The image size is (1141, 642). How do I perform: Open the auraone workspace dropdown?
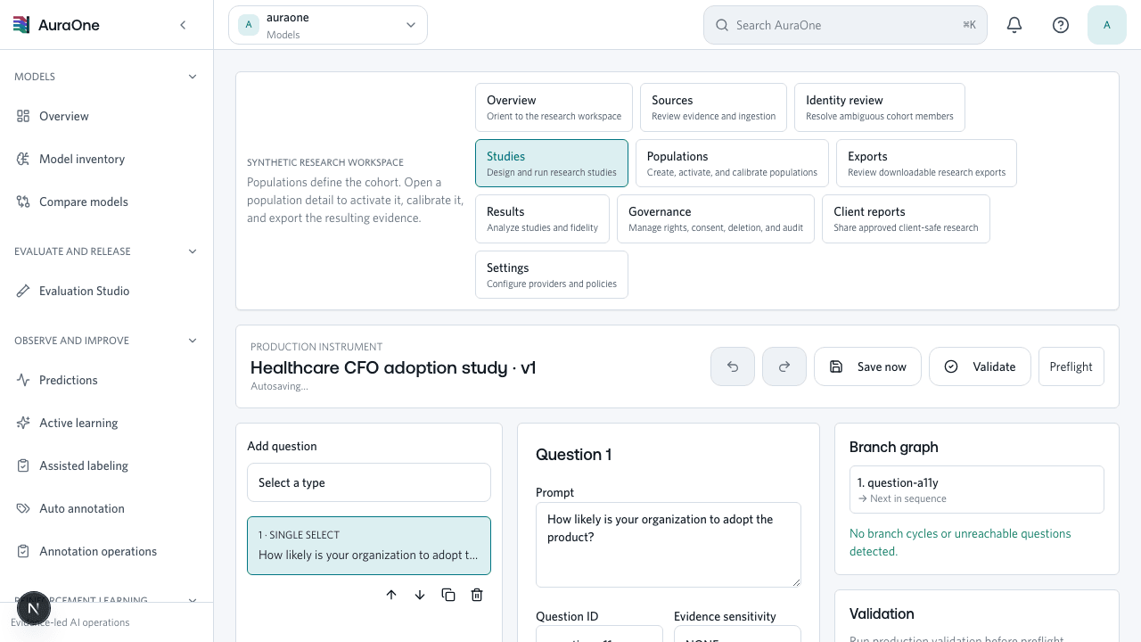click(328, 25)
